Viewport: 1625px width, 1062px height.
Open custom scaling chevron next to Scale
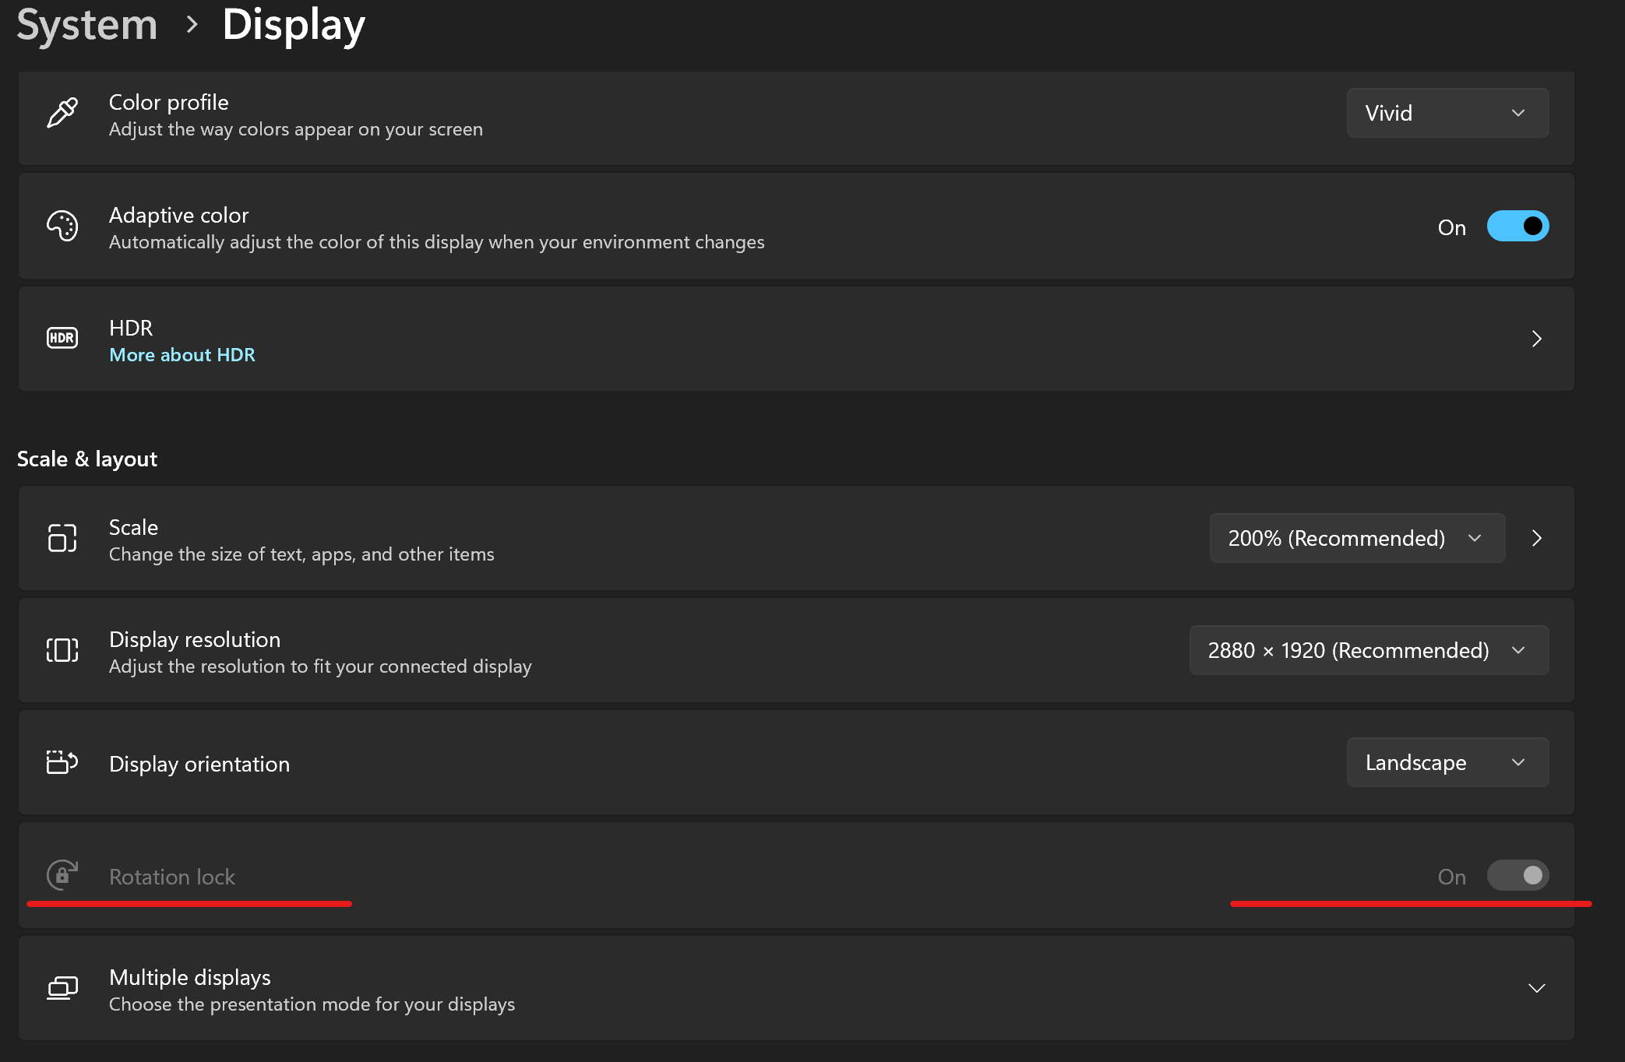(x=1536, y=538)
